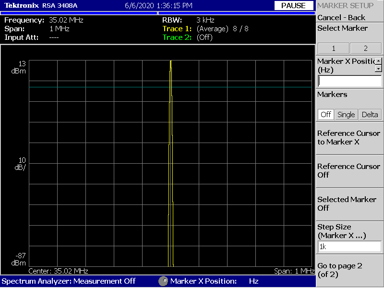Click the date and time 6/6/2020 readout
The height and width of the screenshot is (288, 384).
coord(159,5)
